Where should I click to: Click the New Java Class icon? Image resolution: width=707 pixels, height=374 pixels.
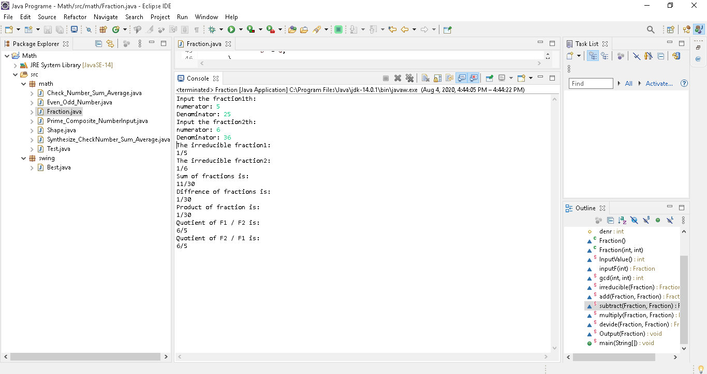point(115,29)
